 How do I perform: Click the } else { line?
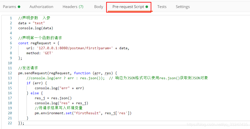(34, 93)
